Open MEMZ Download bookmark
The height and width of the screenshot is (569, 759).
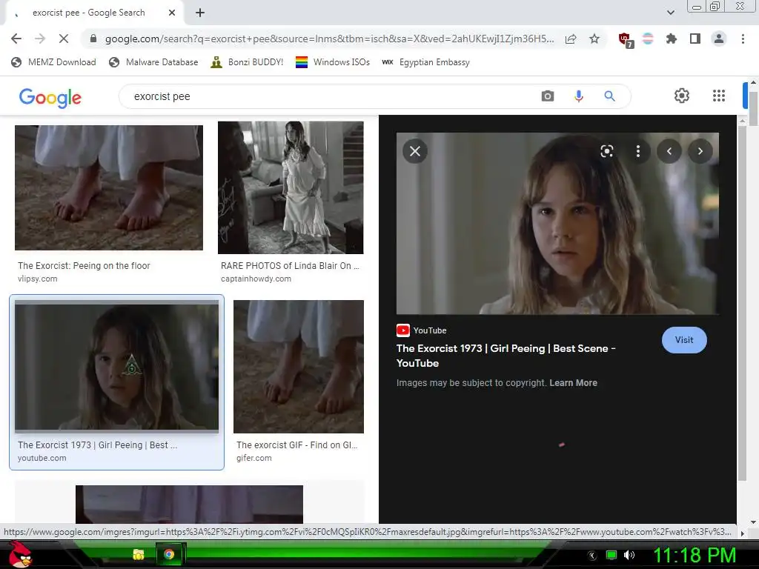coord(53,62)
